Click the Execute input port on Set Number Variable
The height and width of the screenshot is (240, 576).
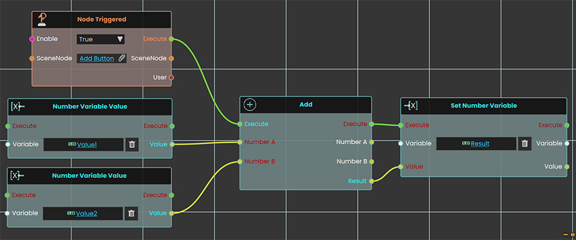point(401,125)
